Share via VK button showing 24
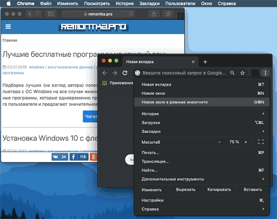This screenshot has height=219, width=277. [x=60, y=157]
